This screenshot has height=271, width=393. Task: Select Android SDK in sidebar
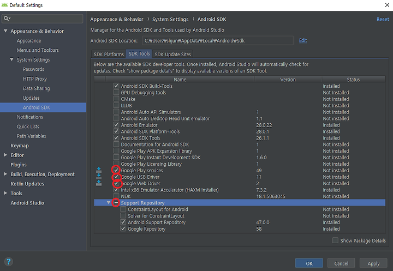coord(43,107)
